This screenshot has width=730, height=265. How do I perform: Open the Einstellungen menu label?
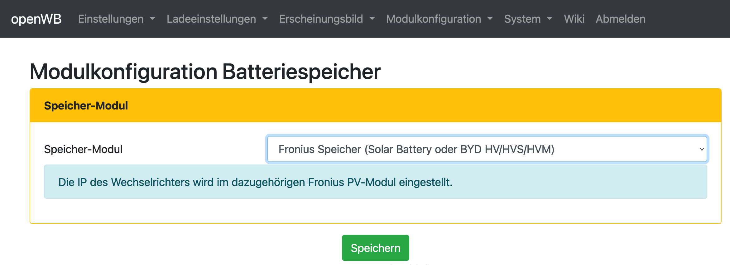[x=111, y=19]
